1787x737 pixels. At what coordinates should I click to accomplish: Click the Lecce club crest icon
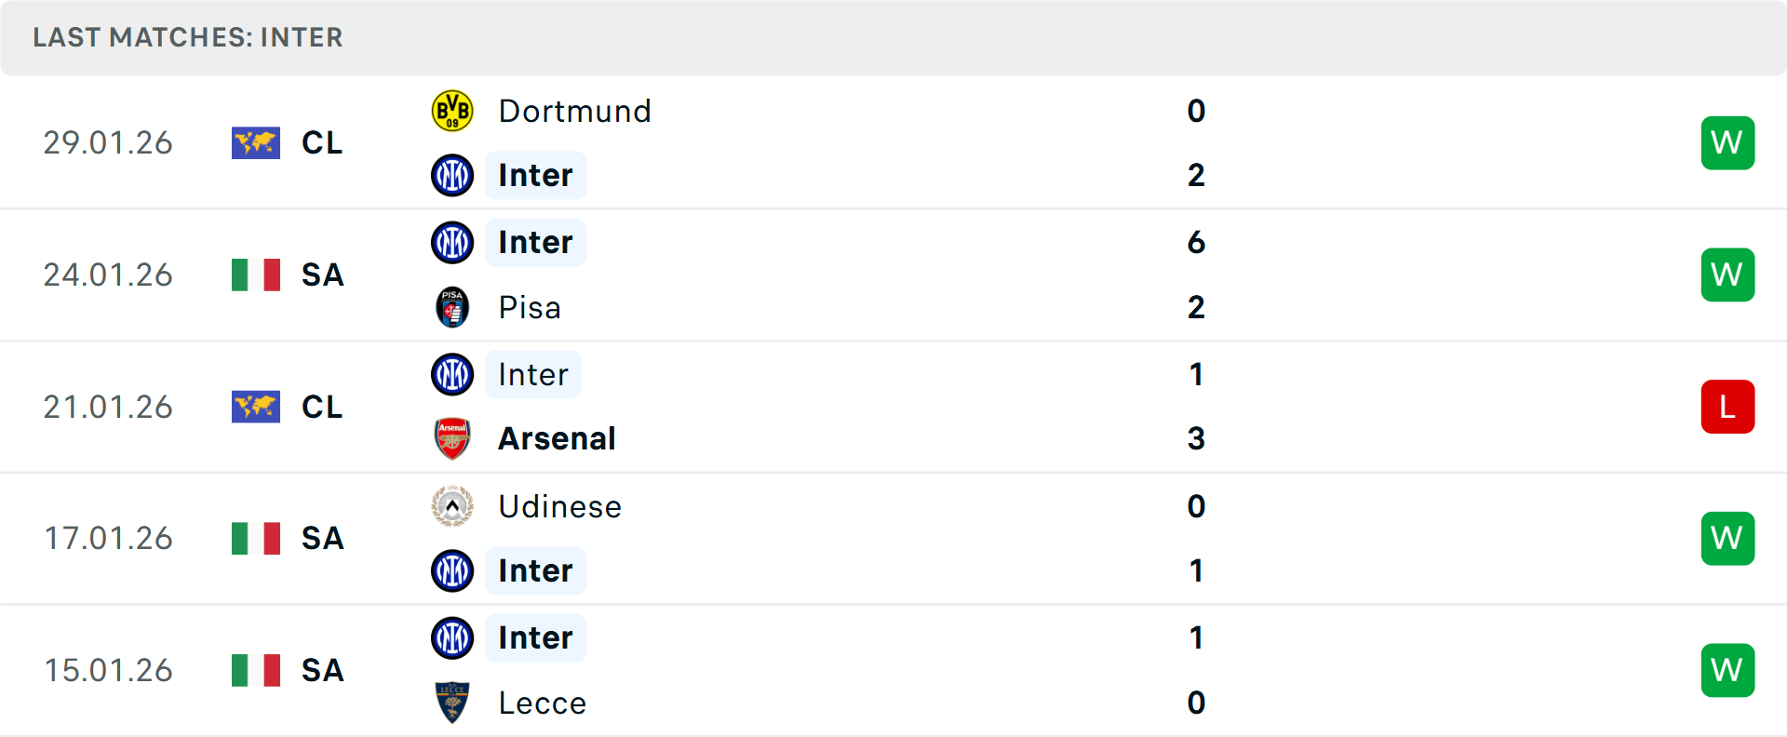coord(452,703)
